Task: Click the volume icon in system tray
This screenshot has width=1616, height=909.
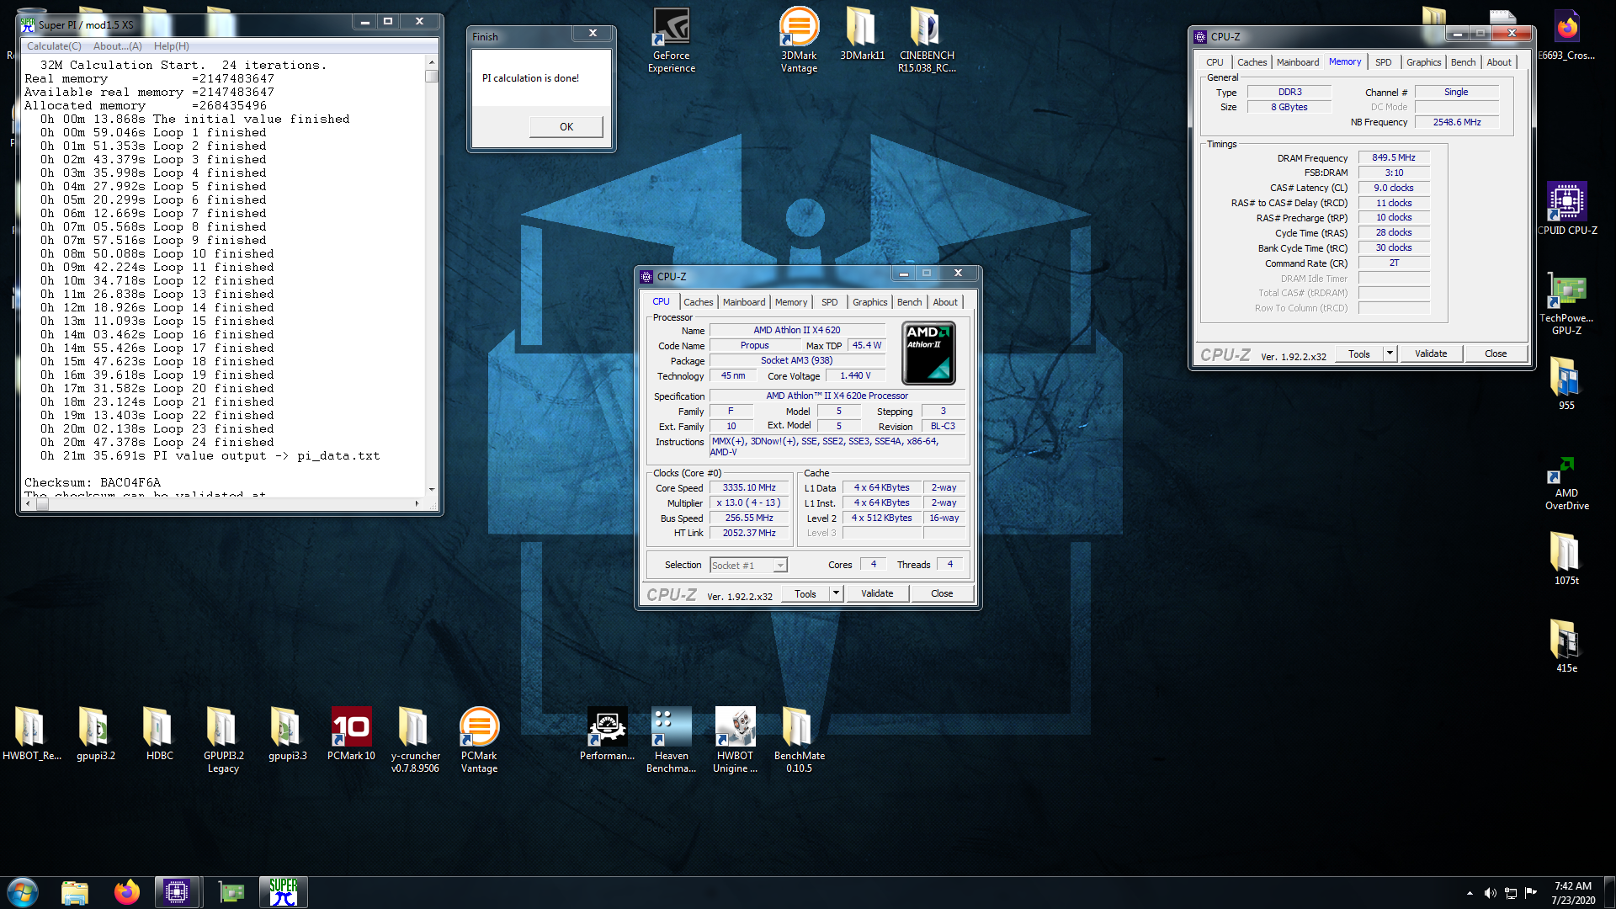Action: pos(1490,893)
